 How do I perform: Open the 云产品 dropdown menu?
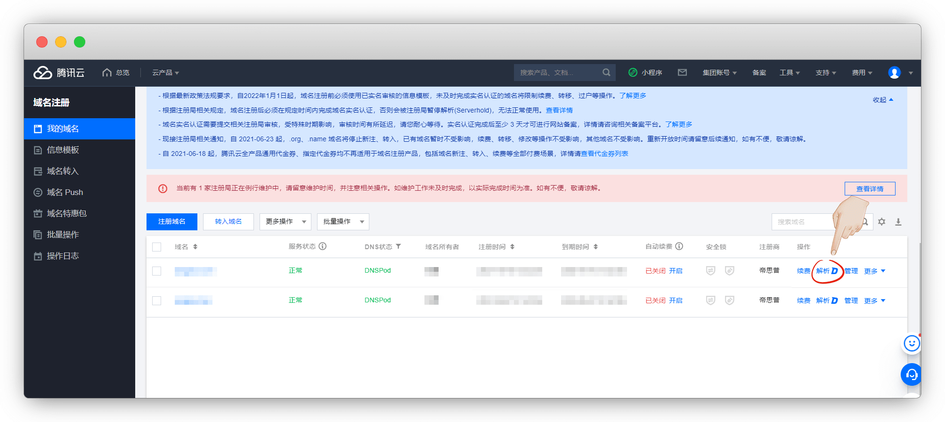coord(165,73)
